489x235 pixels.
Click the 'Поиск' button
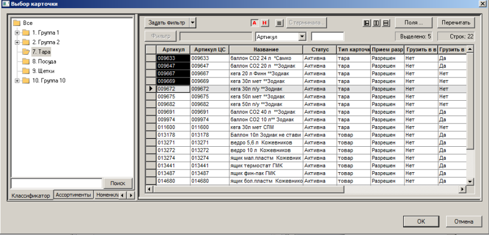117,184
